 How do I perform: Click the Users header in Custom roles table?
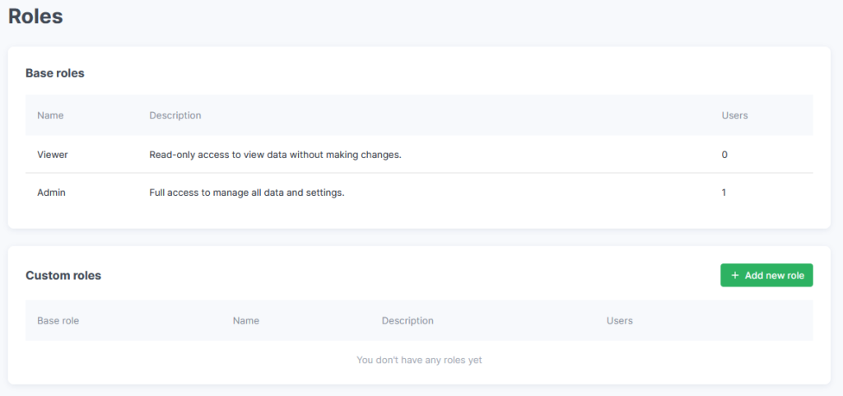pos(620,321)
